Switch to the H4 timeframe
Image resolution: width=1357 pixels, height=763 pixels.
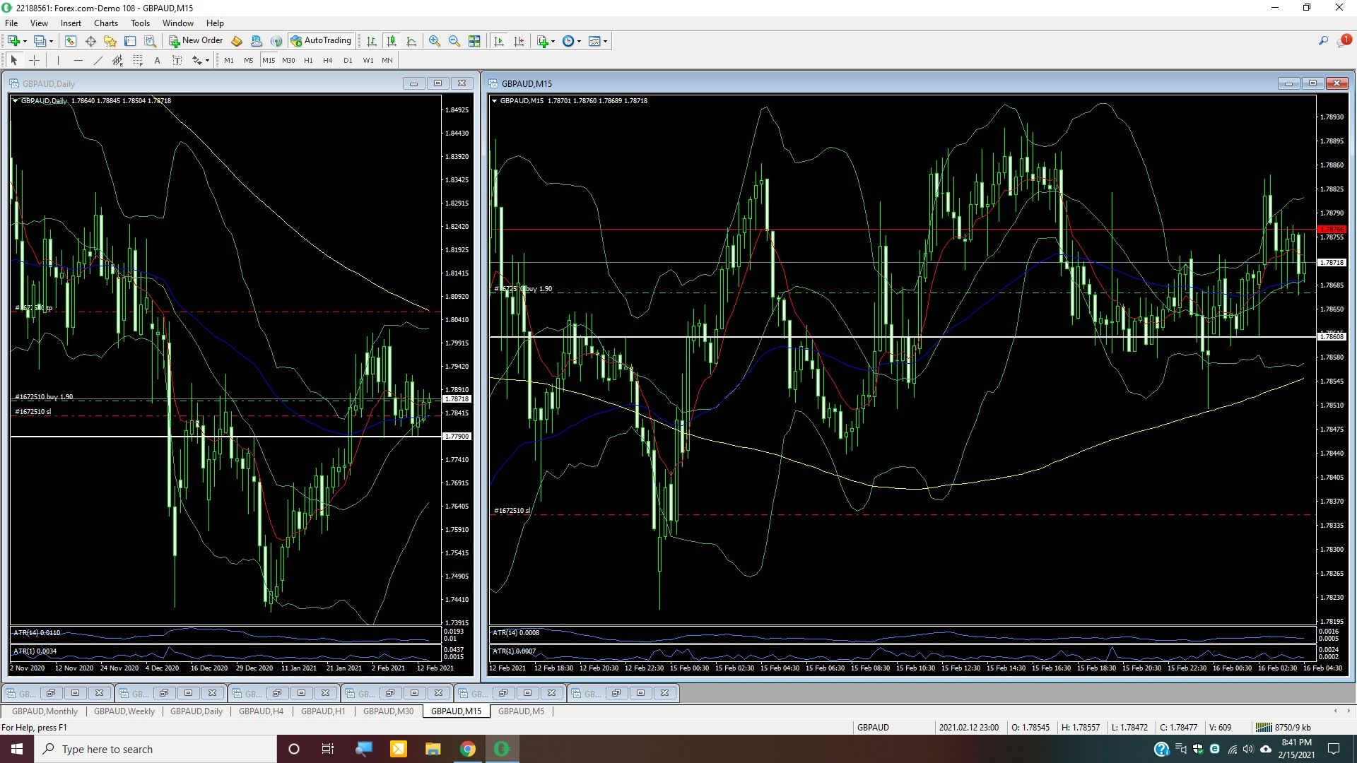point(328,60)
